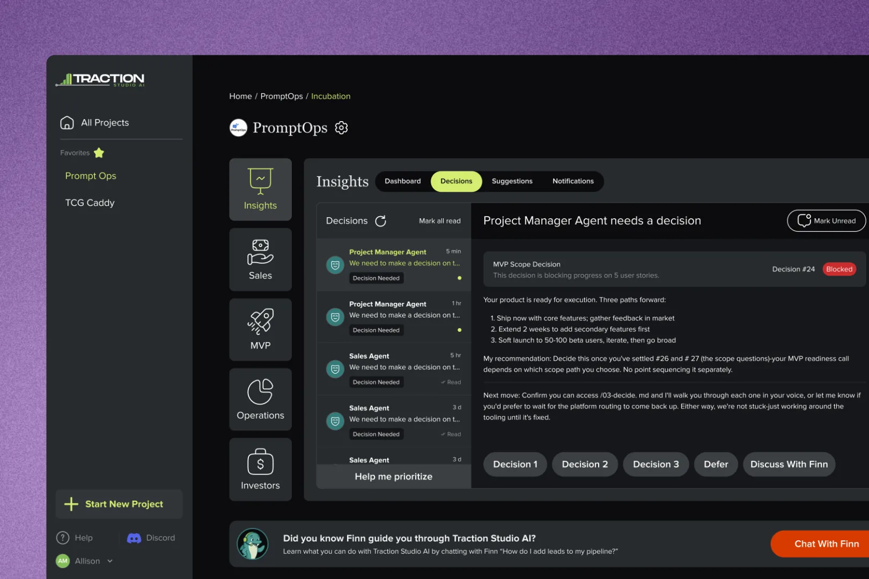
Task: Click the MVP Scope Decision title
Action: coord(527,264)
